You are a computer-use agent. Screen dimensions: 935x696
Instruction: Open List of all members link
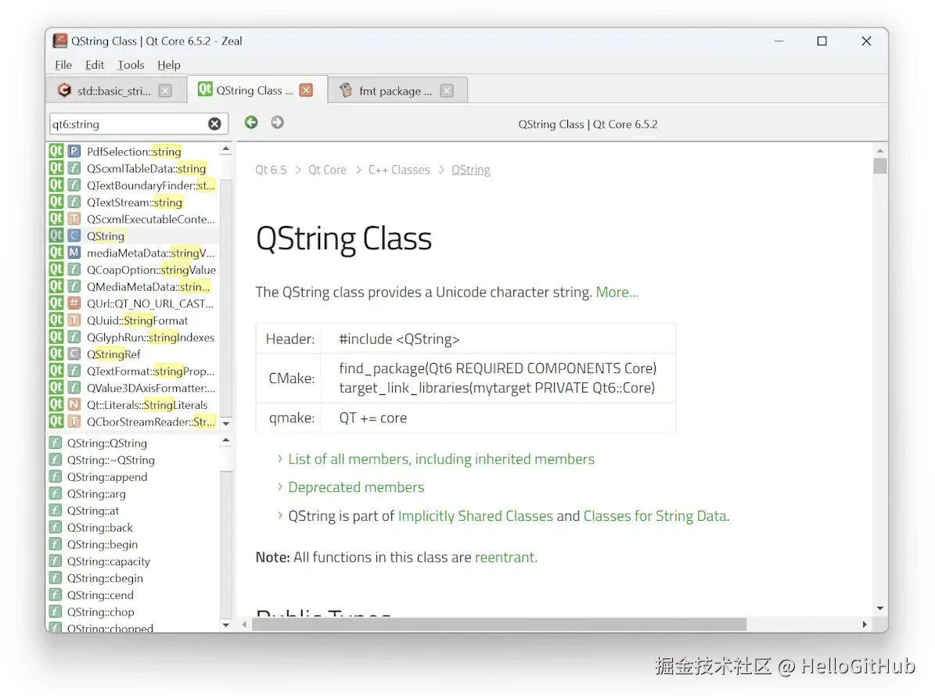(x=441, y=459)
